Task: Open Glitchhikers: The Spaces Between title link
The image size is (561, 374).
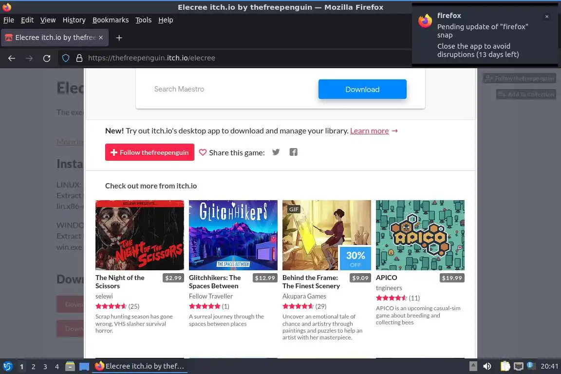Action: (215, 281)
